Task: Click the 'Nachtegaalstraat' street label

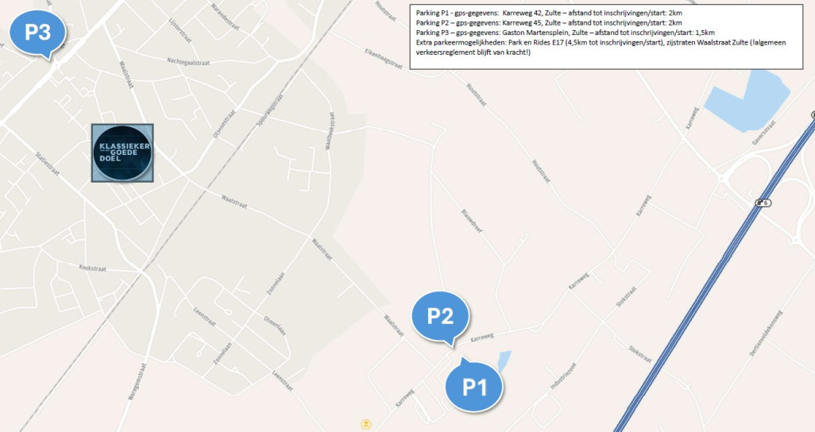Action: tap(188, 62)
